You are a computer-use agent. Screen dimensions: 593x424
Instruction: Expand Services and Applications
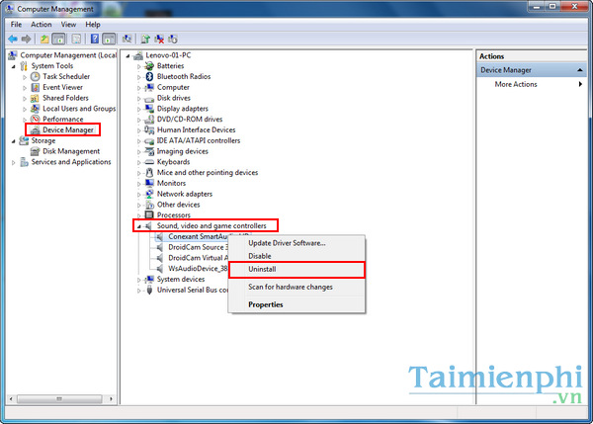pyautogui.click(x=14, y=163)
